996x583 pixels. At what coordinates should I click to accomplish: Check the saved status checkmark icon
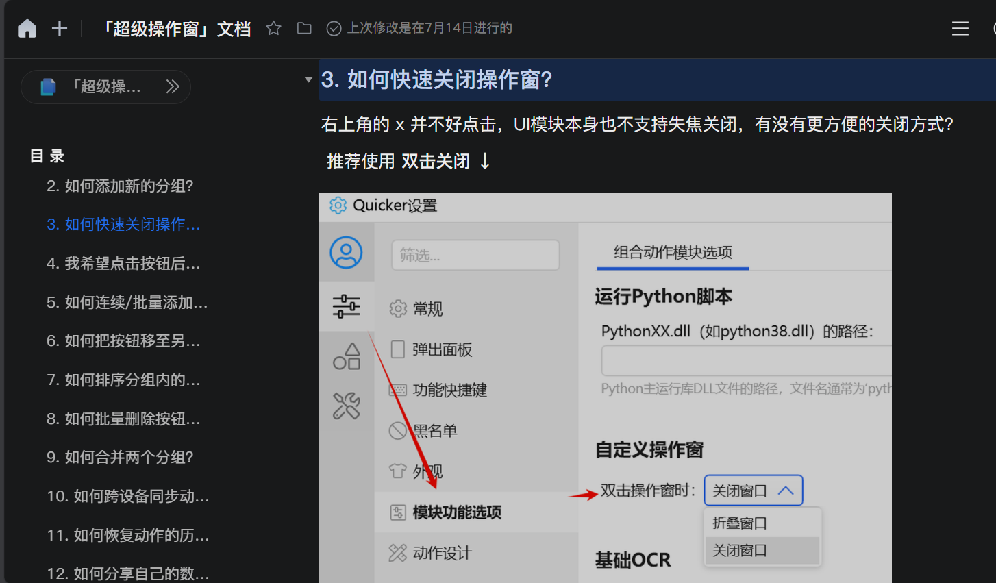click(334, 28)
